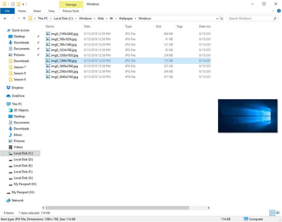282x222 pixels.
Task: Open the Share ribbon tab
Action: tap(37, 11)
